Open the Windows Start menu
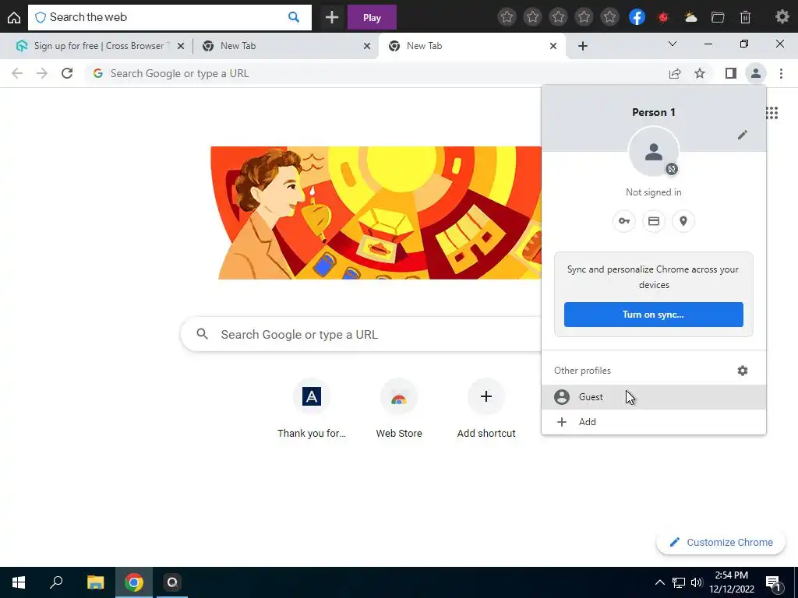Image resolution: width=798 pixels, height=598 pixels. [19, 582]
